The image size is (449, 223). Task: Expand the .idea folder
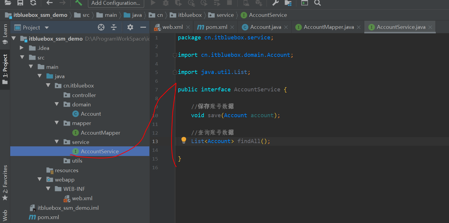22,48
